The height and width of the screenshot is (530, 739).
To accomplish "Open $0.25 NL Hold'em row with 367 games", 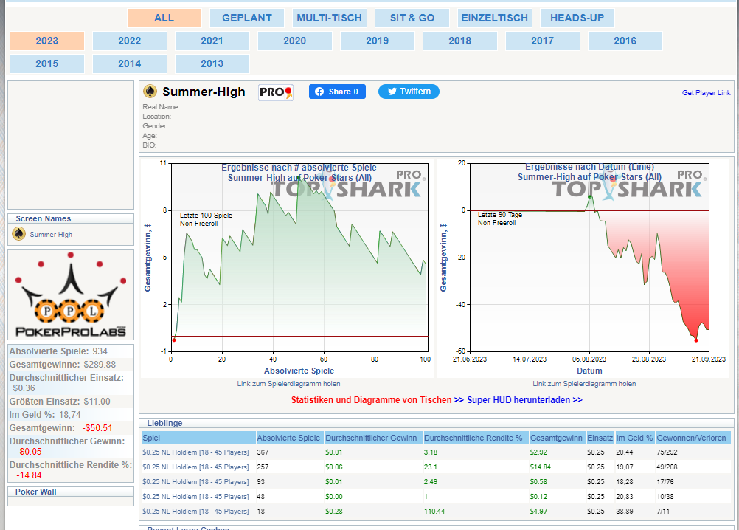I will [195, 452].
